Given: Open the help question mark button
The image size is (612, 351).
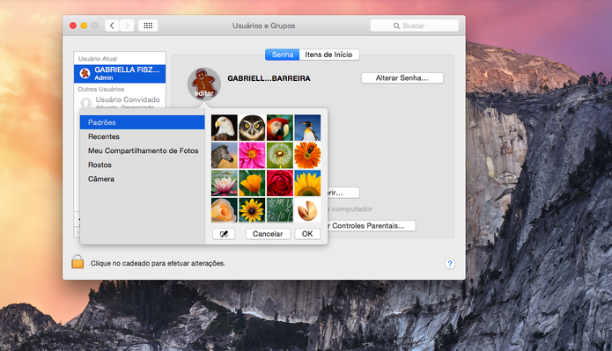Looking at the screenshot, I should 450,264.
